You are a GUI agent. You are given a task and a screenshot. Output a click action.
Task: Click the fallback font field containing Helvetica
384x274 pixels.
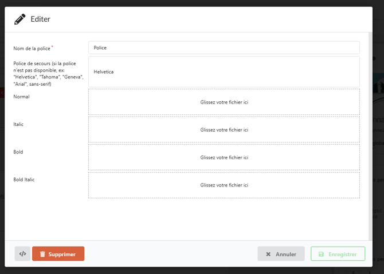point(224,72)
